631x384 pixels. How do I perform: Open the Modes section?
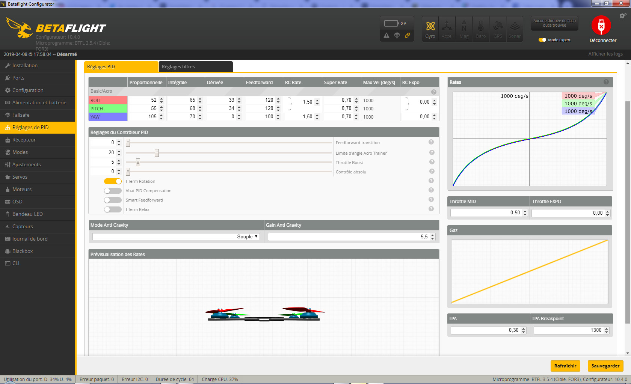(38, 152)
